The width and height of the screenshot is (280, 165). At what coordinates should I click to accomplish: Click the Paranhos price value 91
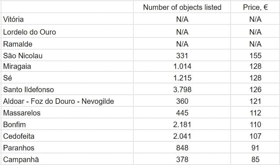pos(256,148)
